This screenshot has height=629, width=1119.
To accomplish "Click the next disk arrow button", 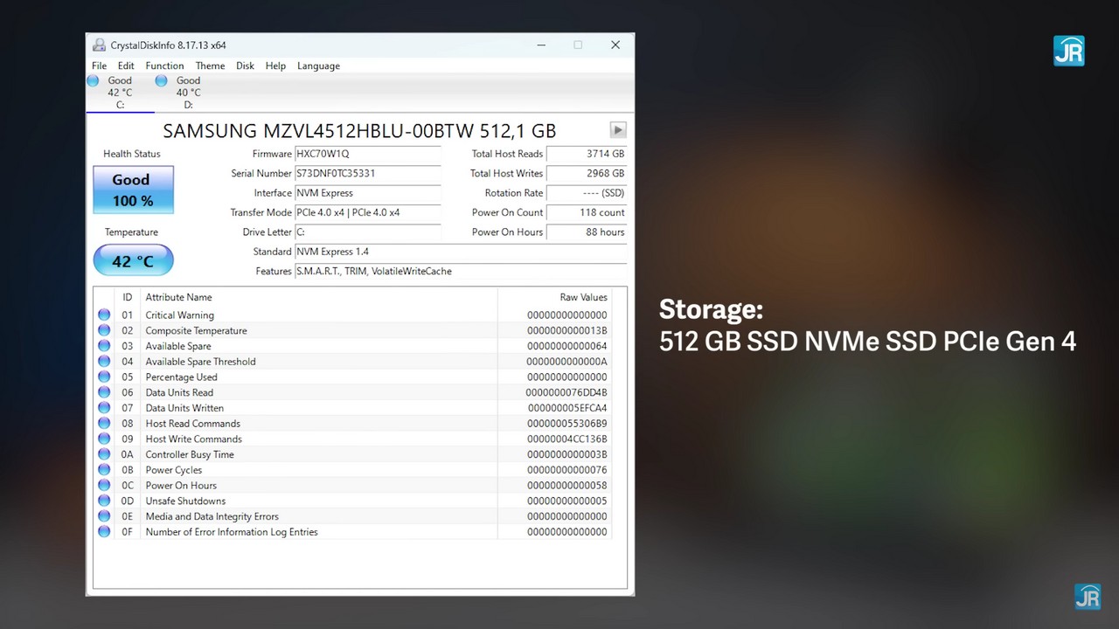I will tap(617, 130).
